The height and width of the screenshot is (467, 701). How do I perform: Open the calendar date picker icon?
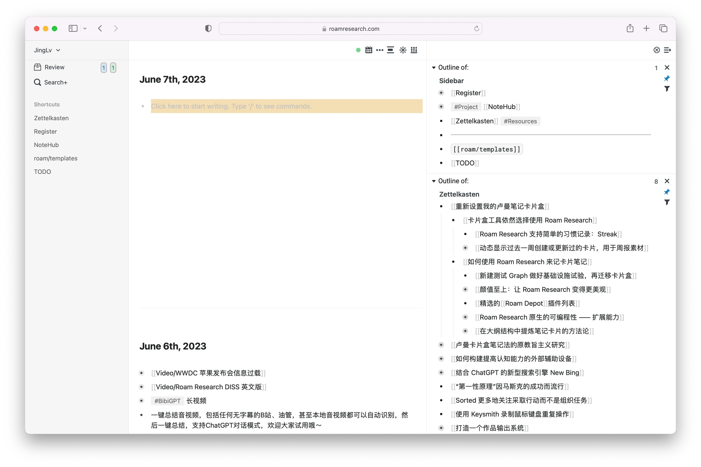point(368,50)
